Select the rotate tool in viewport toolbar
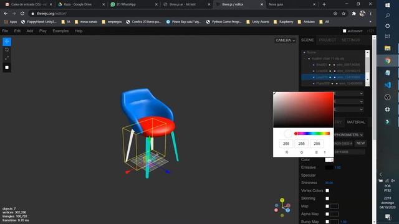This screenshot has width=399, height=224. pyautogui.click(x=7, y=50)
